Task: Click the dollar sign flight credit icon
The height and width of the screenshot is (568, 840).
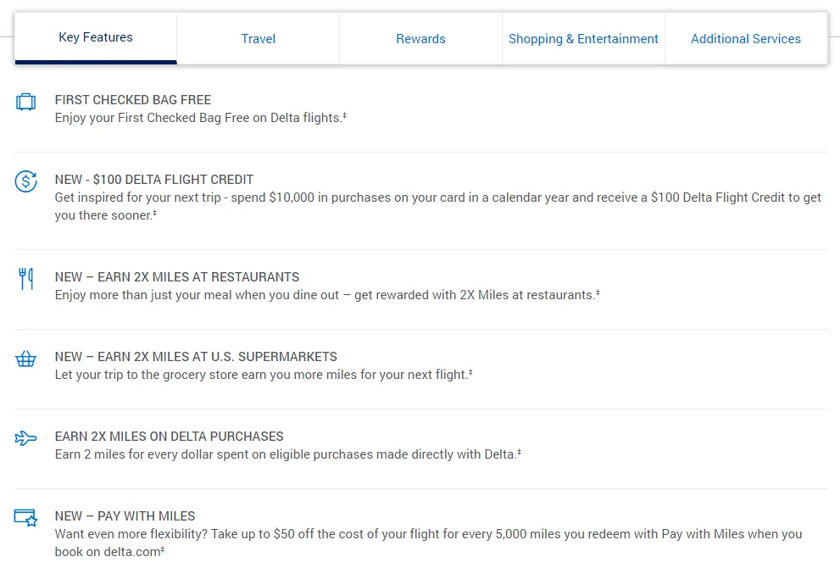Action: pyautogui.click(x=26, y=181)
